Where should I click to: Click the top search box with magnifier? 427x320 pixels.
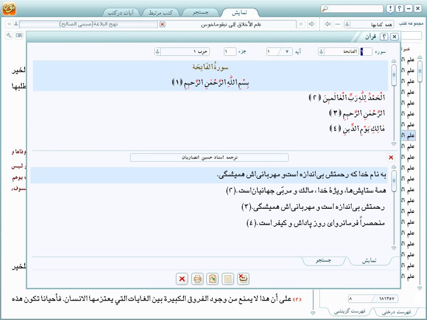pyautogui.click(x=352, y=9)
